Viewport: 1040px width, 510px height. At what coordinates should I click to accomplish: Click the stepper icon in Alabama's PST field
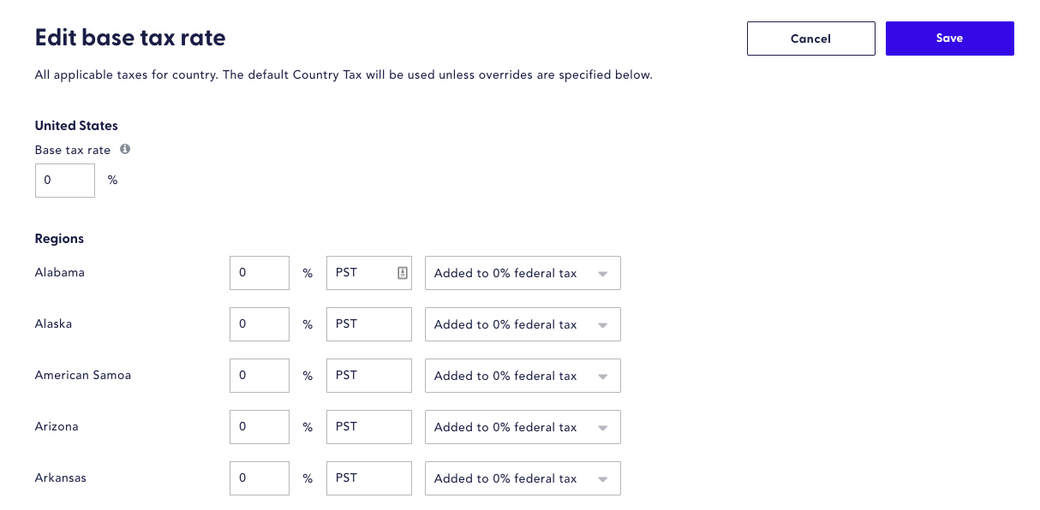(x=402, y=272)
